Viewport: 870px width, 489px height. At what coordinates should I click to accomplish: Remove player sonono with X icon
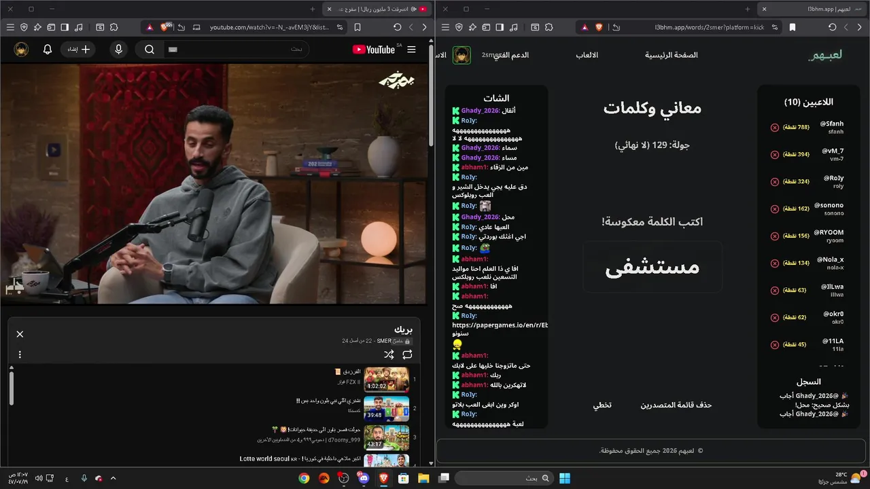pyautogui.click(x=774, y=209)
